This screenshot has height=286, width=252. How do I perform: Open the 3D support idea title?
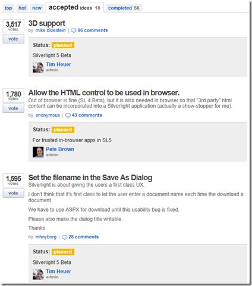pos(46,23)
